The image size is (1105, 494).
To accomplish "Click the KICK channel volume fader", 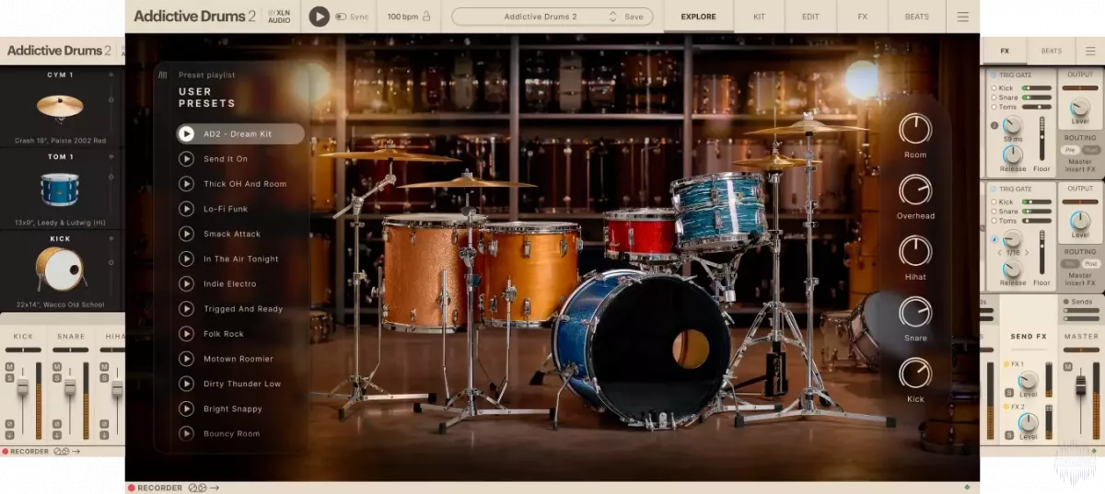I will pyautogui.click(x=23, y=386).
